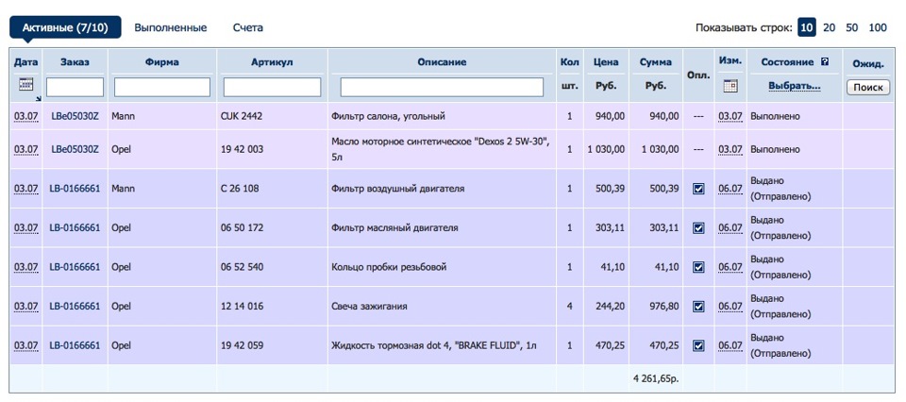This screenshot has height=402, width=906.
Task: Click the 06.07 date for Свеча зажигания
Action: pyautogui.click(x=730, y=307)
